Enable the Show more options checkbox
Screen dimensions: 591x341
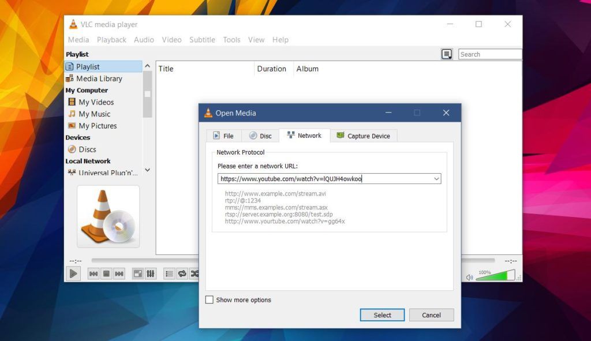pyautogui.click(x=210, y=300)
